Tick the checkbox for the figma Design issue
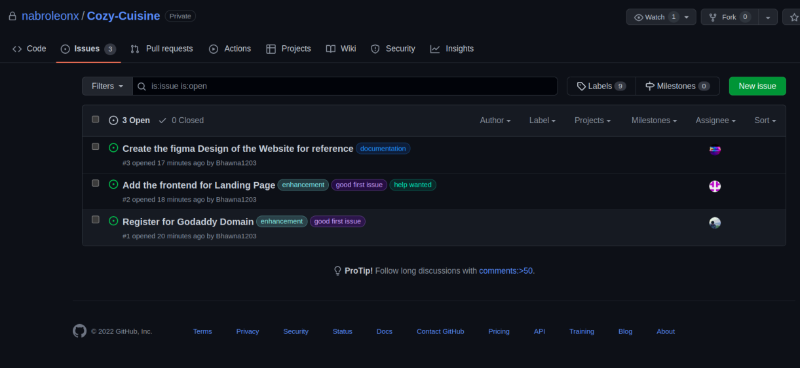800x368 pixels. click(x=96, y=147)
